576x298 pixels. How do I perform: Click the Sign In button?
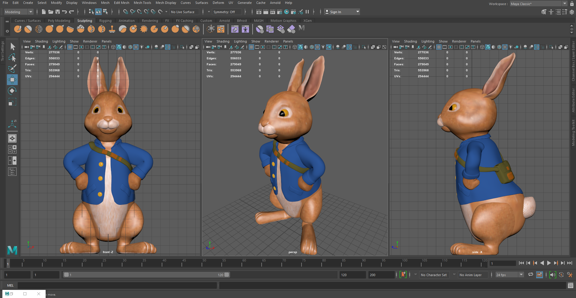pyautogui.click(x=335, y=12)
